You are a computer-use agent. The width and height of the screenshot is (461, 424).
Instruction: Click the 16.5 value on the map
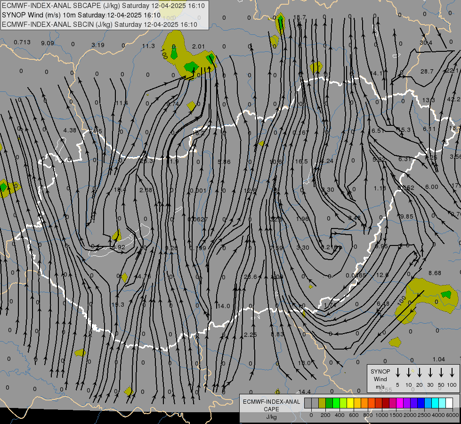pos(301,162)
